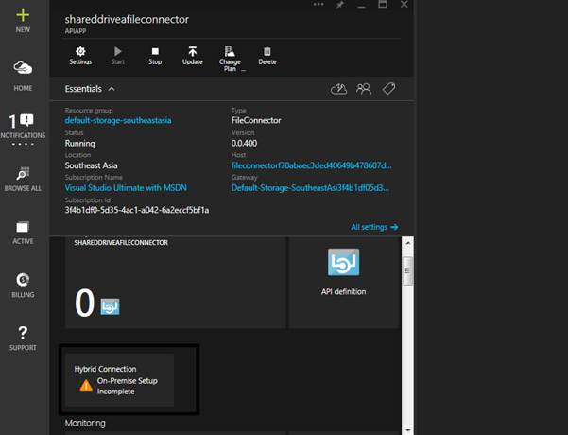The image size is (568, 435).
Task: Click the Southeast Asia location text
Action: [91, 165]
